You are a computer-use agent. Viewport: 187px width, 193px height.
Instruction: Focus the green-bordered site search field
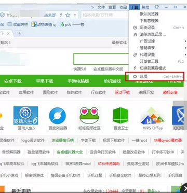point(101,59)
